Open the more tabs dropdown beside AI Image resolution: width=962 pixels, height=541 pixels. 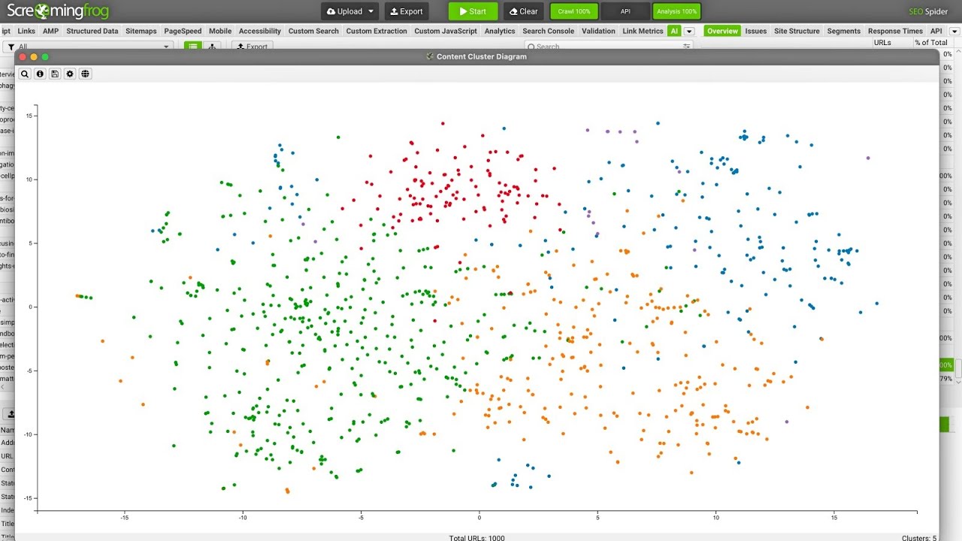click(689, 31)
